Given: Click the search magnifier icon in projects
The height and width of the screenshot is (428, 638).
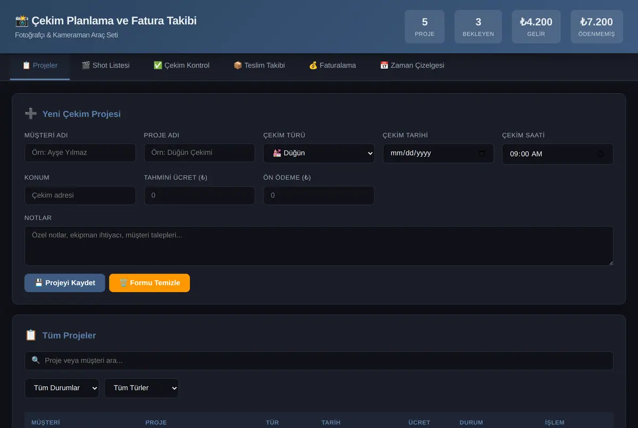Looking at the screenshot, I should point(36,360).
